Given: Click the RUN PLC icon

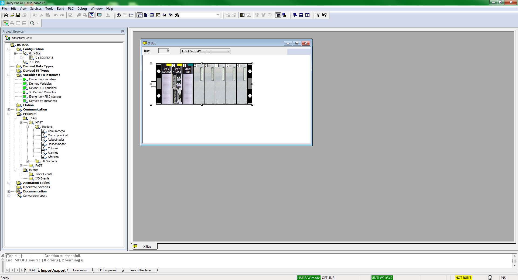Looking at the screenshot, I should 257,15.
